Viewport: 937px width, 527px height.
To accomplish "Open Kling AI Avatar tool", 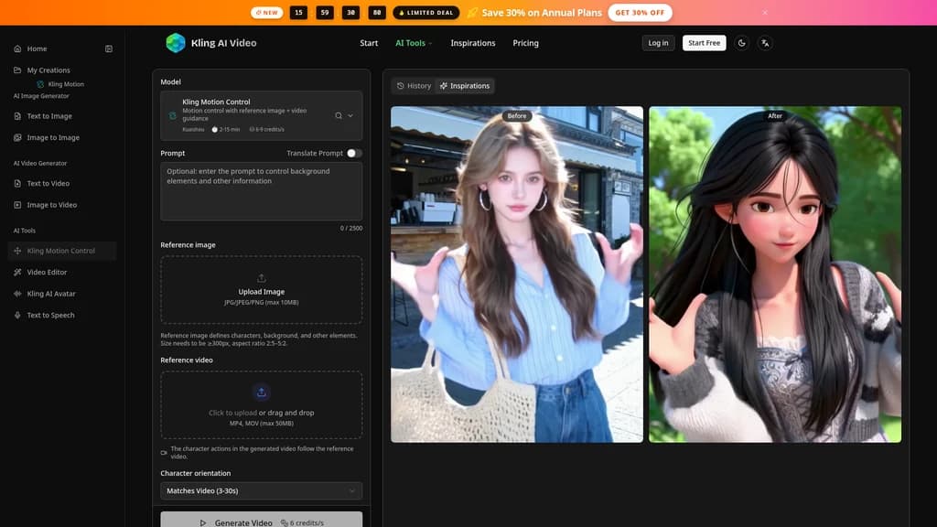I will (51, 294).
